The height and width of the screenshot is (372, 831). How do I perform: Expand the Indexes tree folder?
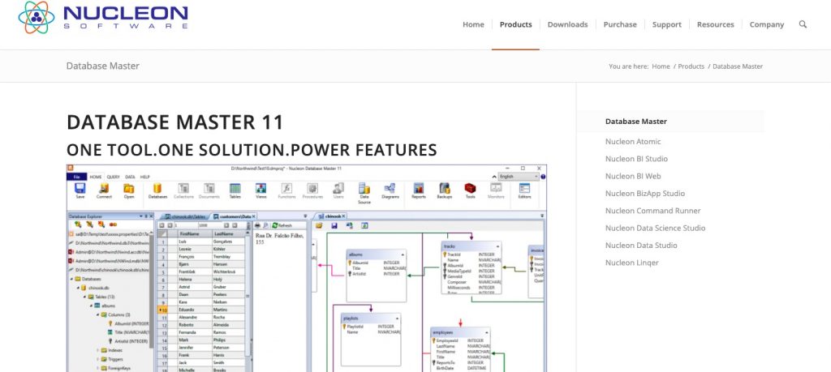coord(98,350)
